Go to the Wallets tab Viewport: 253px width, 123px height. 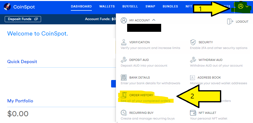[107, 6]
